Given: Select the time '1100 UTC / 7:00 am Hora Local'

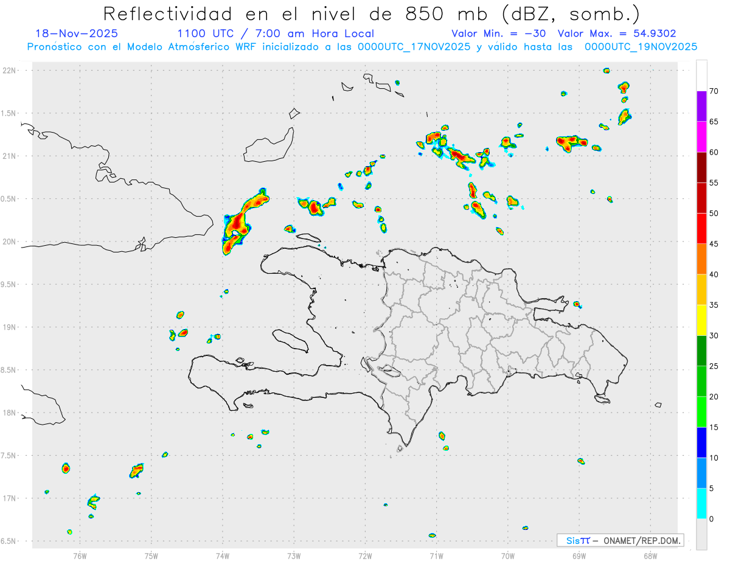Looking at the screenshot, I should tap(275, 33).
